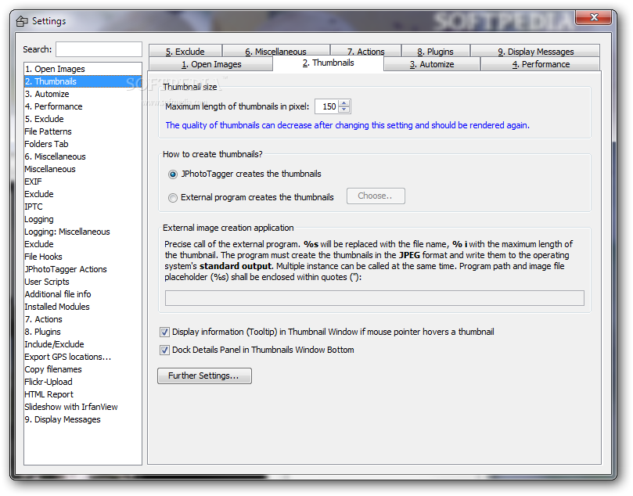Click the Choose.. button

(x=376, y=196)
